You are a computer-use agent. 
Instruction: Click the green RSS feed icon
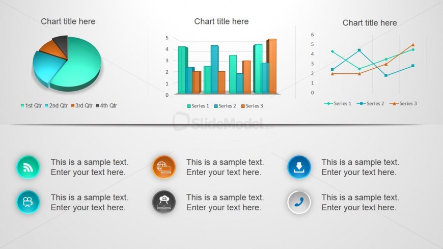pyautogui.click(x=27, y=168)
